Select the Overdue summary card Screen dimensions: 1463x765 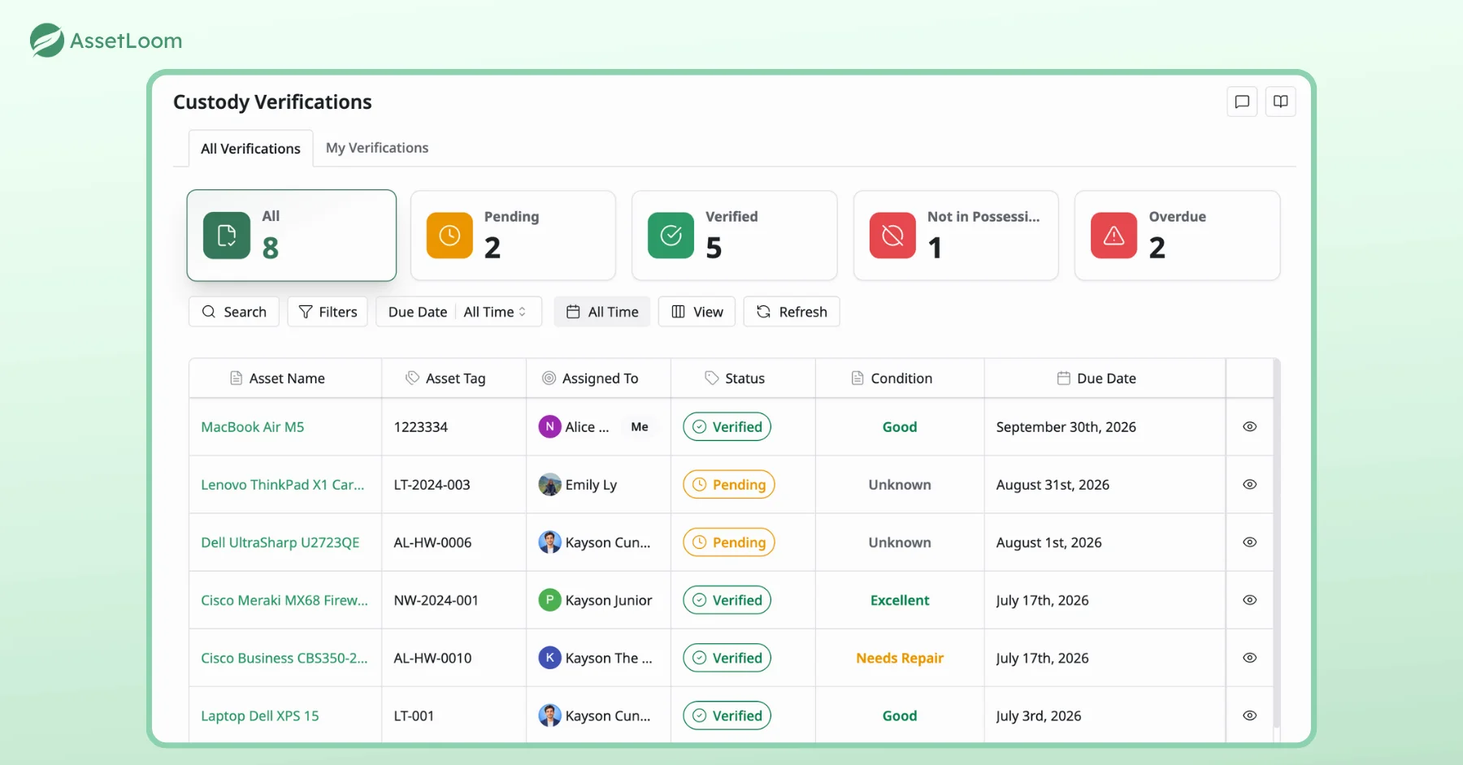1177,236
